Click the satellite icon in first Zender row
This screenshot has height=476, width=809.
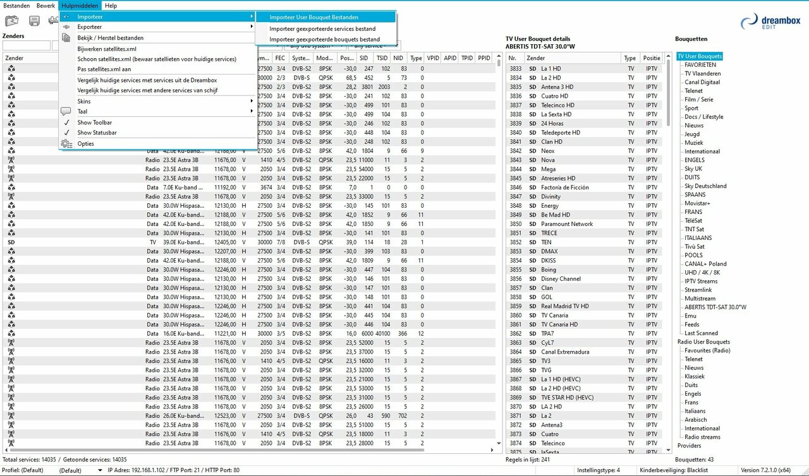coord(11,69)
